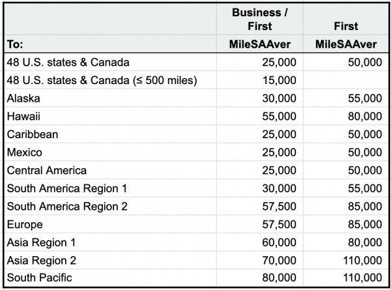Click Asia Region 1's 60,000 value
Image resolution: width=391 pixels, height=290 pixels.
[280, 242]
